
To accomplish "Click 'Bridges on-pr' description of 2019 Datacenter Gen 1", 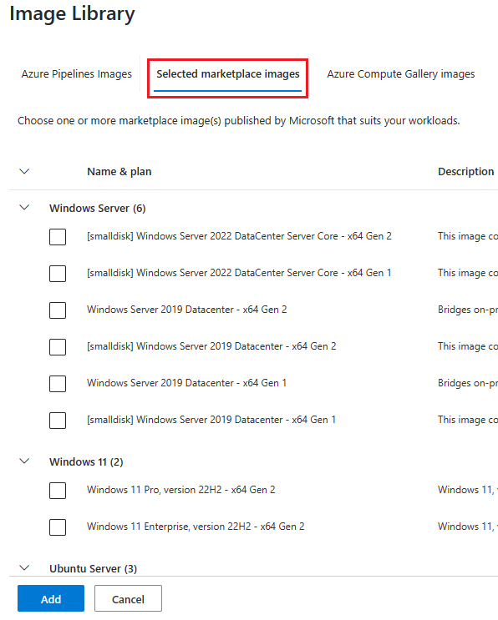I will [468, 383].
